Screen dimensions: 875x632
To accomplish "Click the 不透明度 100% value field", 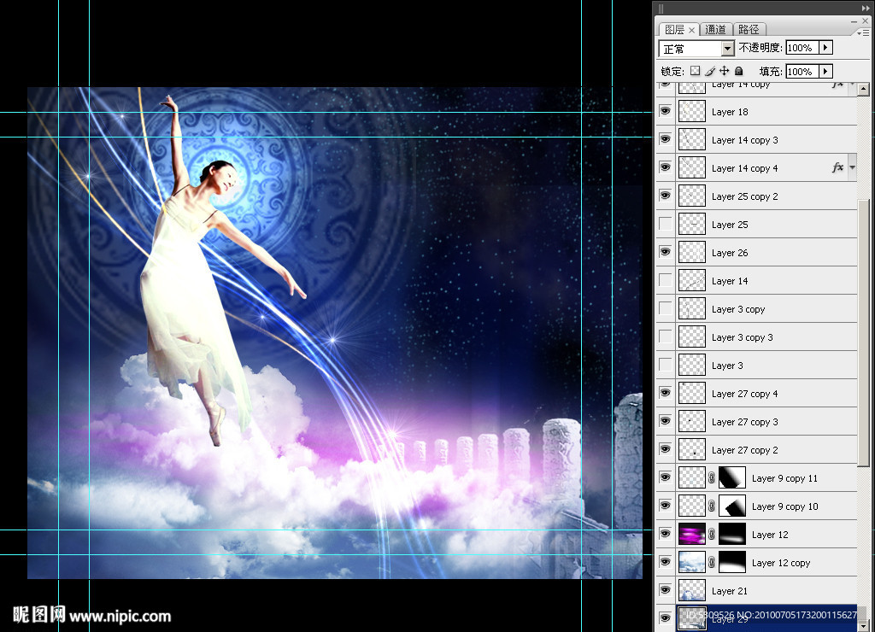I will 802,48.
